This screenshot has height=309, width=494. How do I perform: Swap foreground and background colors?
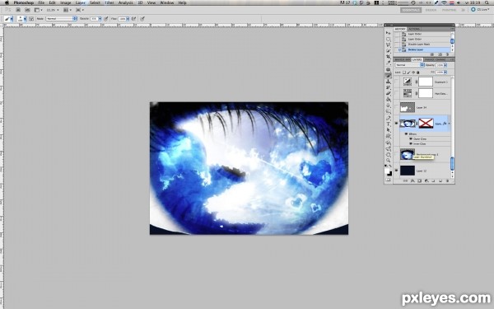pos(390,166)
